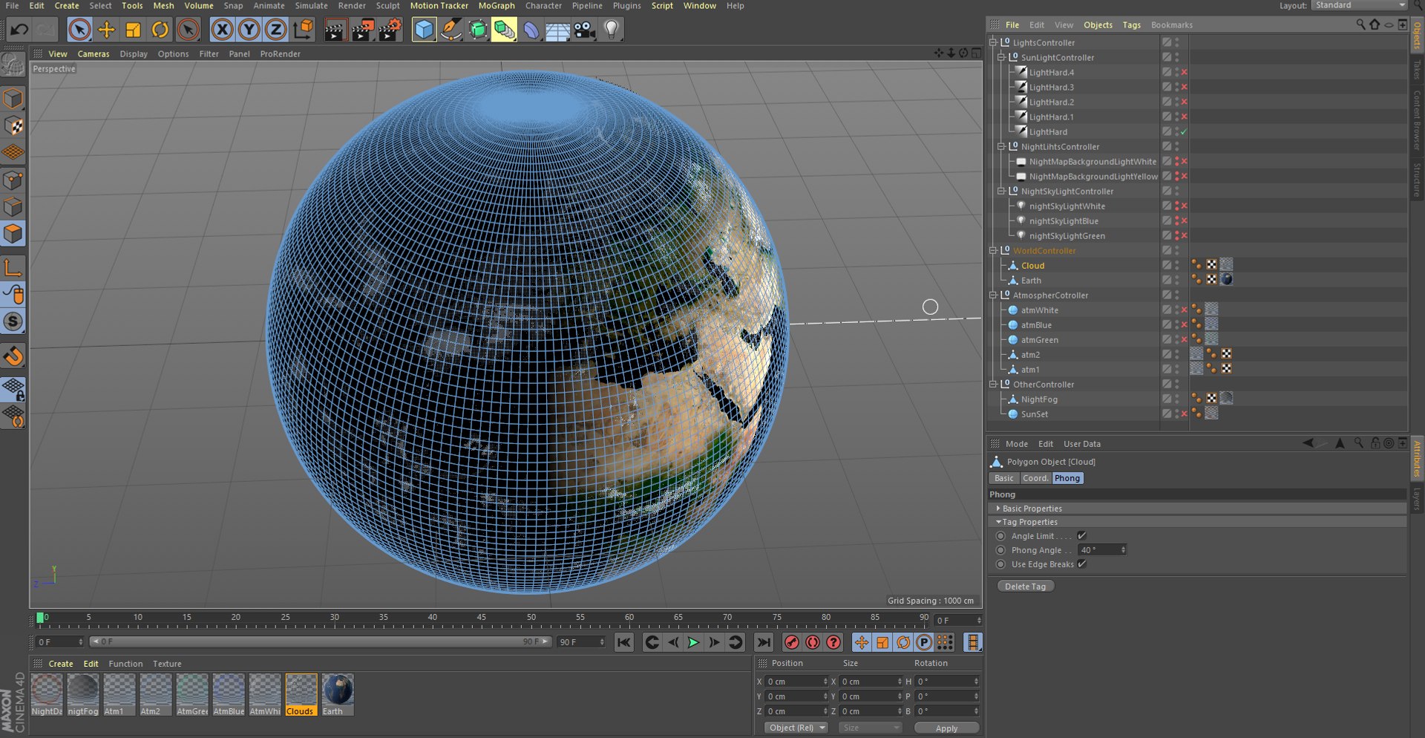
Task: Toggle SunSet object enable mark
Action: (x=1184, y=414)
